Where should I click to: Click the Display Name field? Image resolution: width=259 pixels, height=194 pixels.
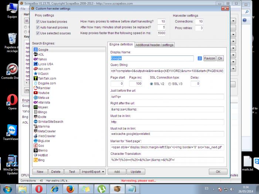click(152, 58)
